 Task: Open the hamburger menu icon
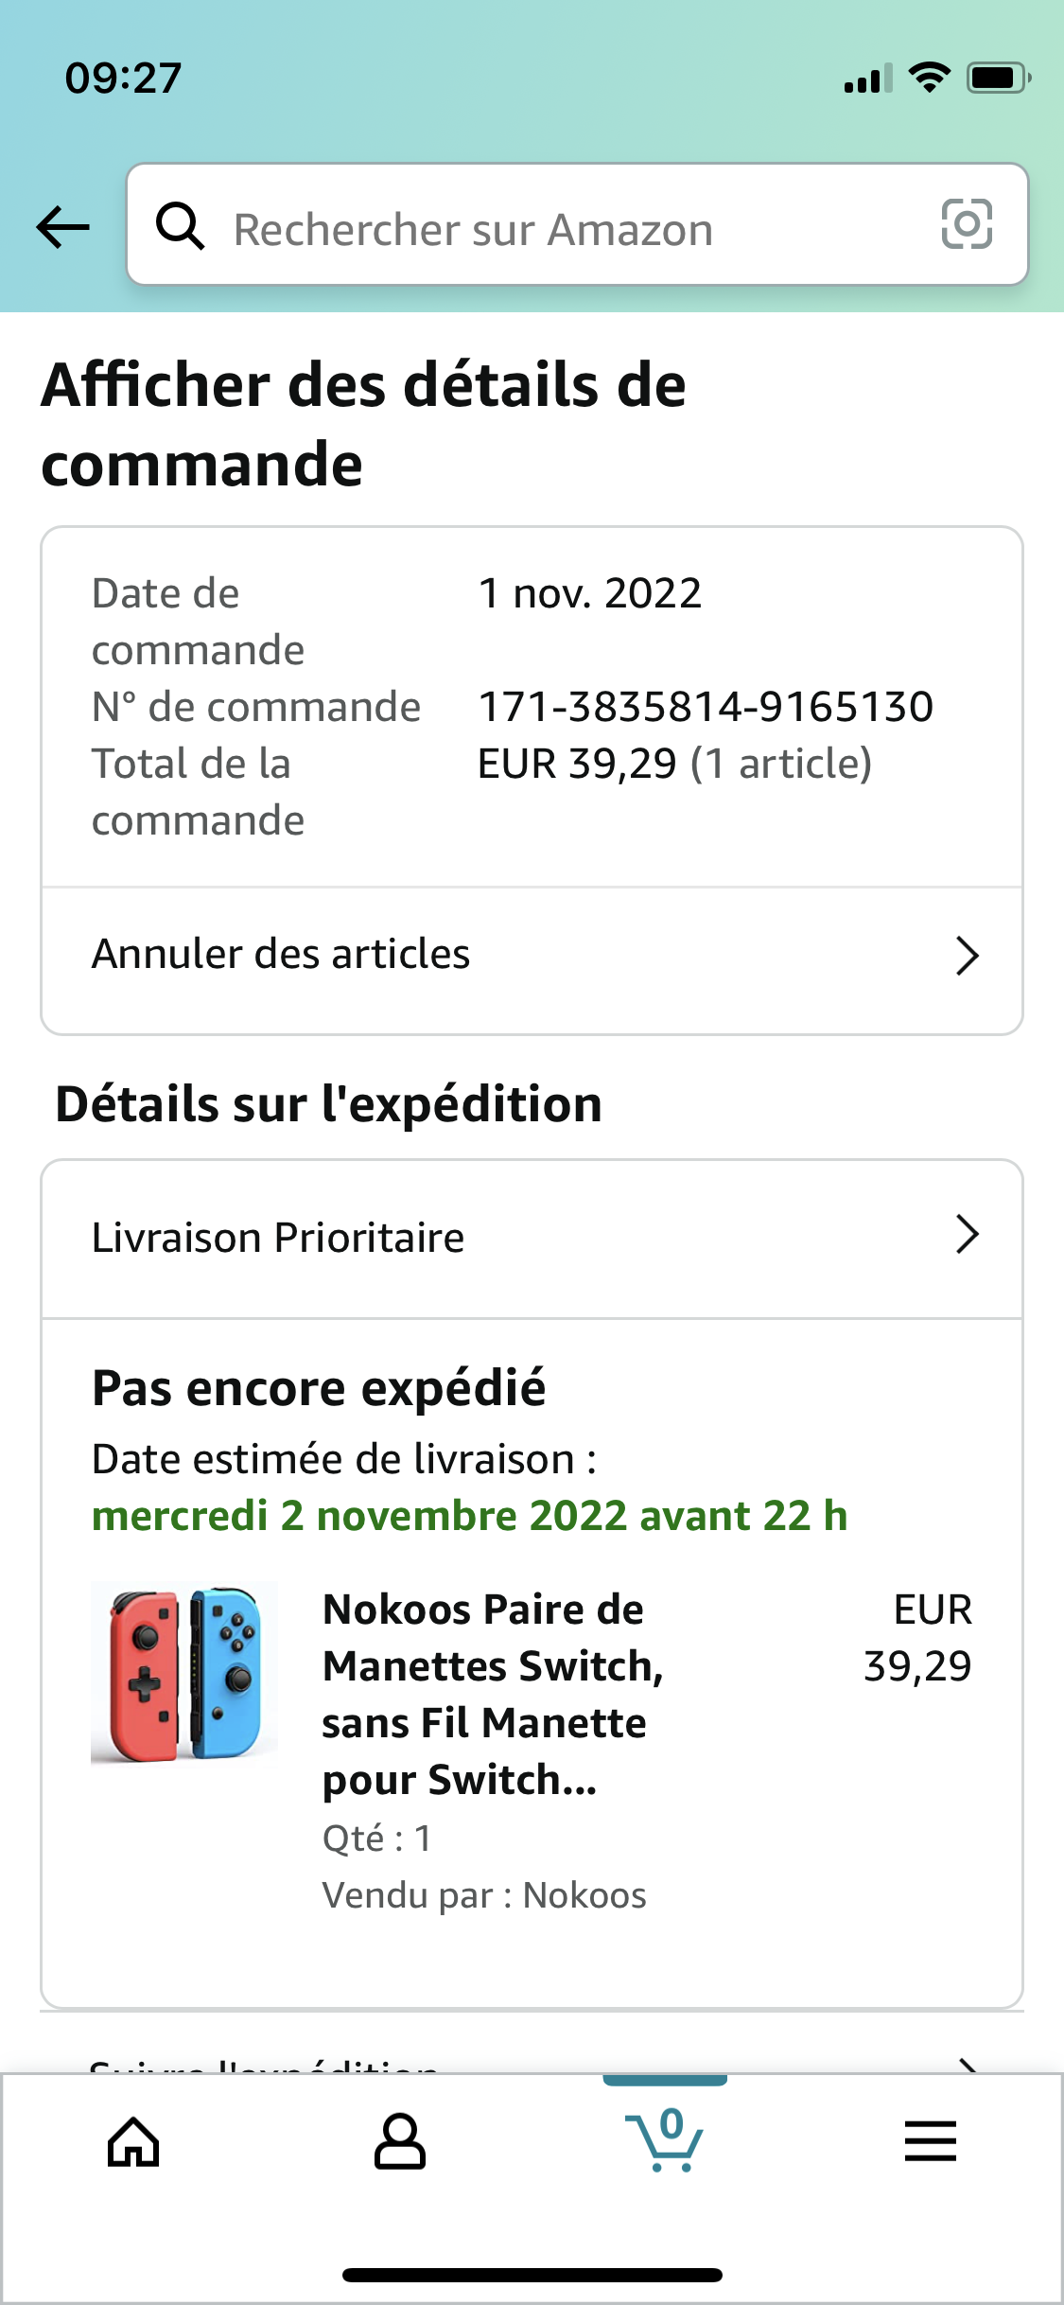pos(931,2141)
